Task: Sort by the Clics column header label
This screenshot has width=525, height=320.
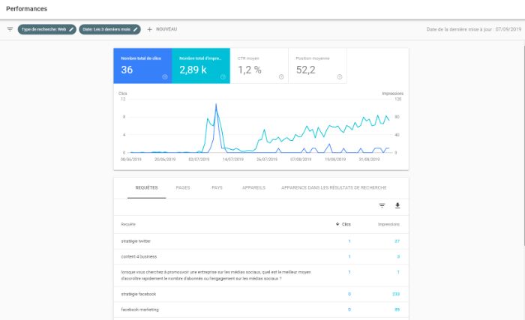Action: tap(346, 224)
